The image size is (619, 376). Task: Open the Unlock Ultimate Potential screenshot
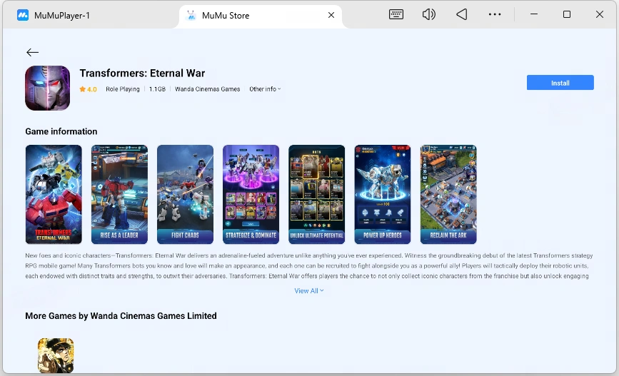click(316, 194)
